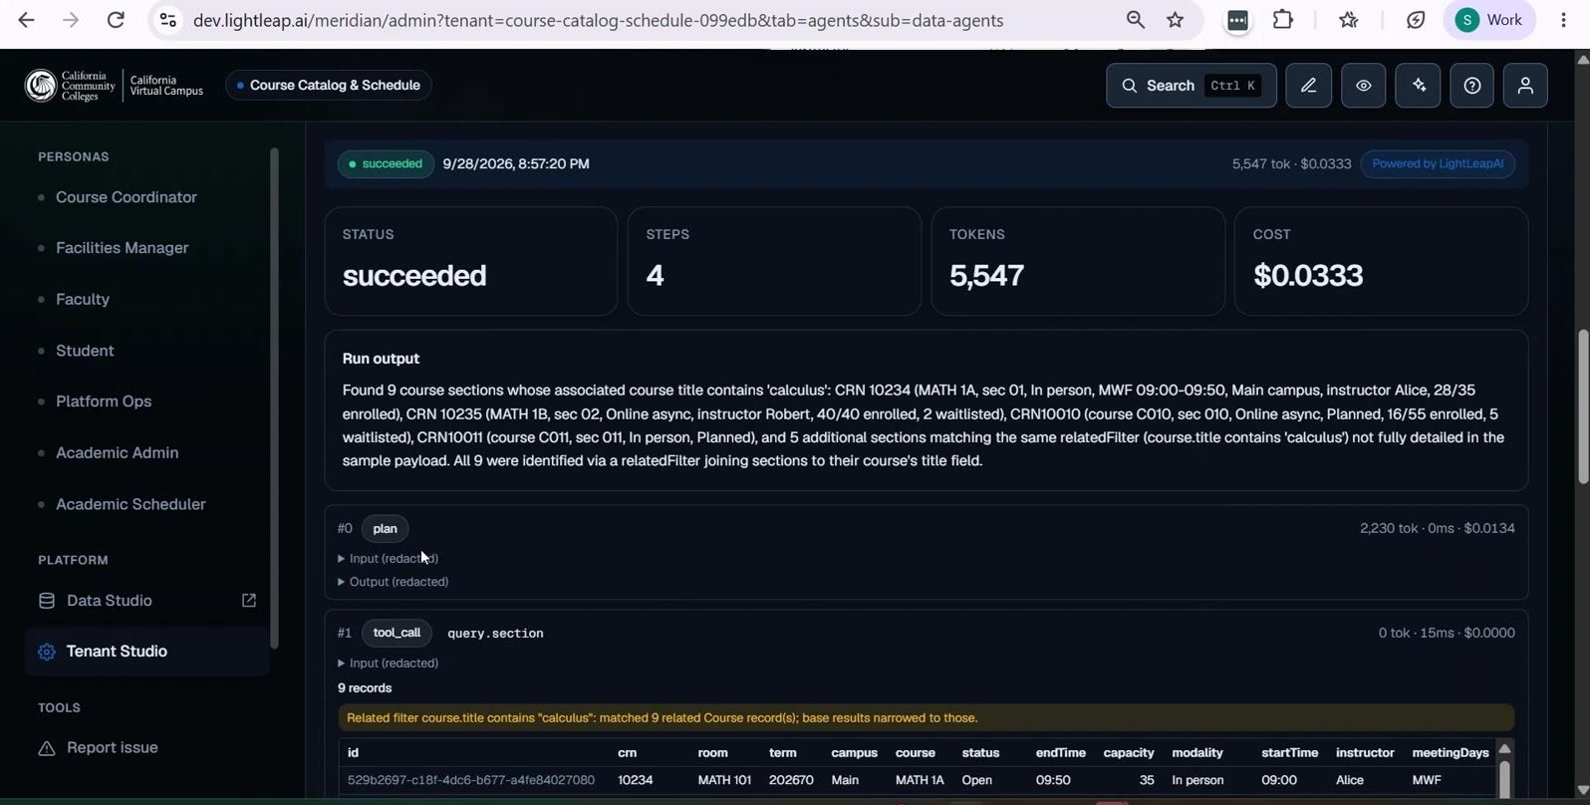
Task: Select the Facilities Manager persona
Action: coord(123,248)
